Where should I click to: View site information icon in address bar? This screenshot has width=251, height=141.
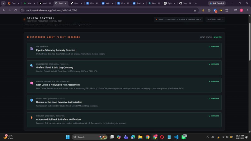coord(22,10)
